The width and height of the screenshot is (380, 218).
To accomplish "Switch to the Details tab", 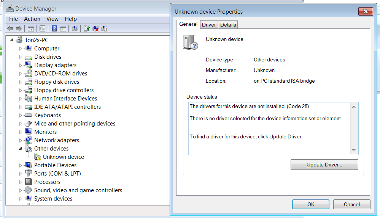I will pyautogui.click(x=228, y=25).
